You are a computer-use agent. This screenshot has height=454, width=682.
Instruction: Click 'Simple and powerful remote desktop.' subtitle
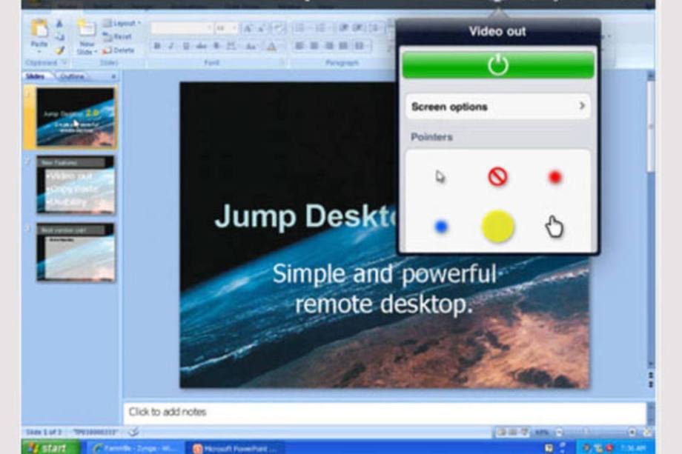click(x=384, y=289)
